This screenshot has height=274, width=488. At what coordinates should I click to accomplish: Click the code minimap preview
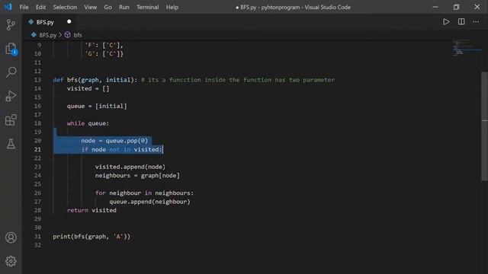(466, 48)
